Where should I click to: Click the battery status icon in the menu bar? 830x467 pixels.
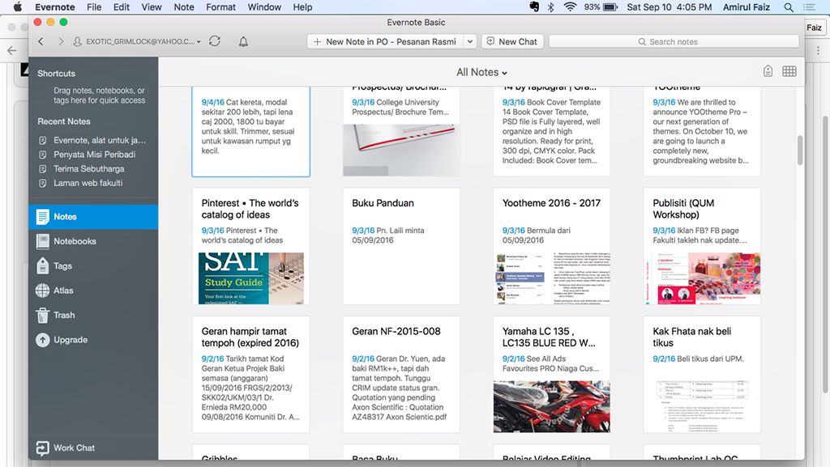tap(610, 7)
